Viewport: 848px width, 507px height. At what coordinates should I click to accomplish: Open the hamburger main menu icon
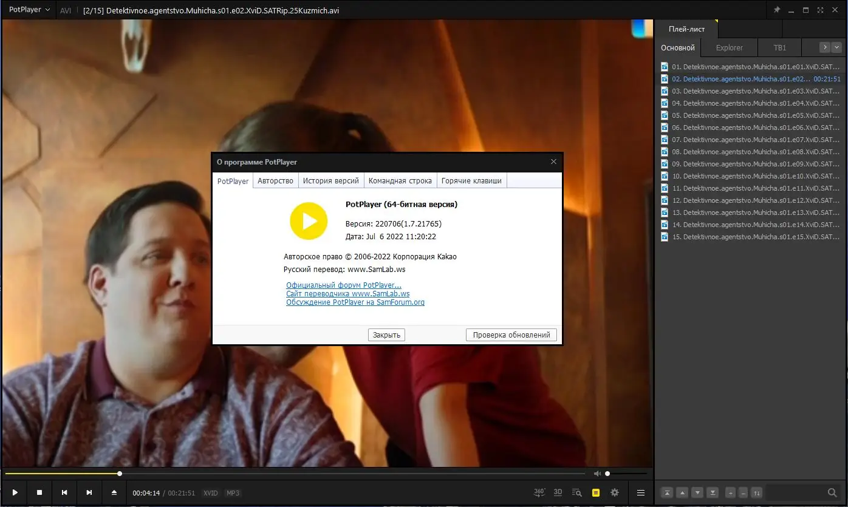pos(641,492)
